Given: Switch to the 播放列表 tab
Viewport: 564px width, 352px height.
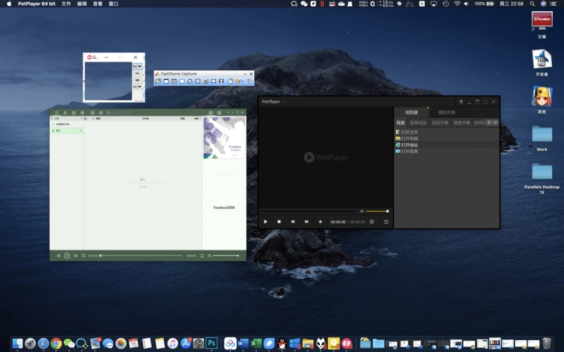Looking at the screenshot, I should [446, 112].
